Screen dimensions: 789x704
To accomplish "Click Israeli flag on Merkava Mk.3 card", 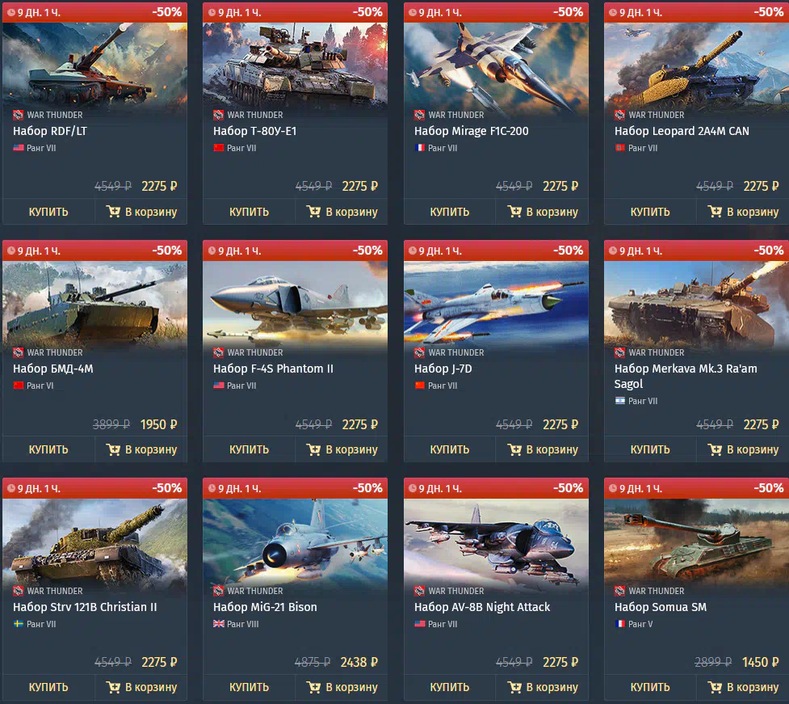I will point(620,401).
